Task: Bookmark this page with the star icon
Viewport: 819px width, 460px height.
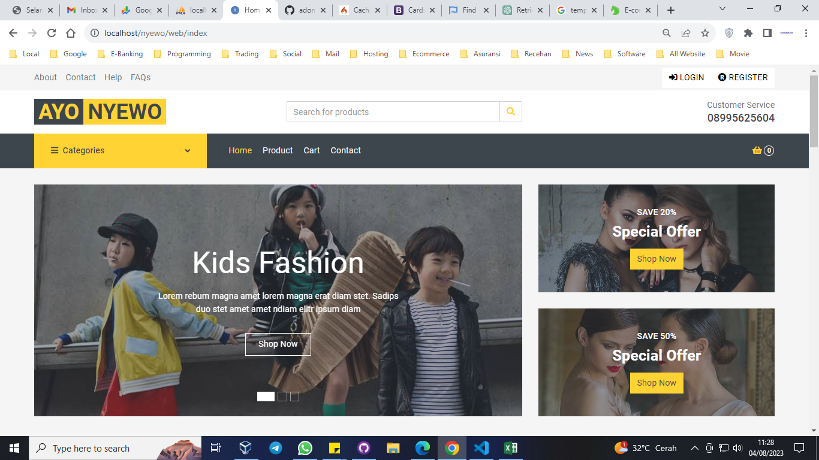Action: click(x=705, y=33)
